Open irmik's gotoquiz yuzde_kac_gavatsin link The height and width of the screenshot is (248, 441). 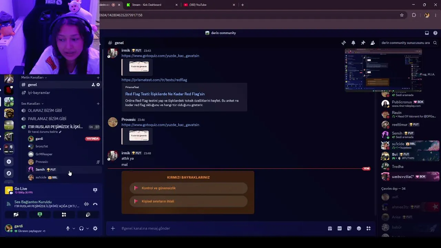coord(160,56)
